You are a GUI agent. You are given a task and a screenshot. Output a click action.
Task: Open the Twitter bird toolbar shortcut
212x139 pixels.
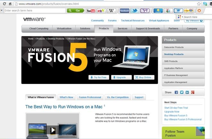click(x=135, y=11)
